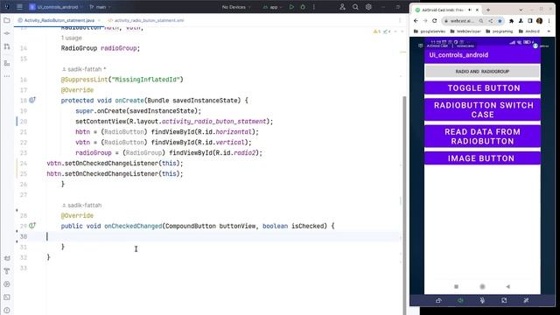
Task: Open the WebDevloper bookmarks folder
Action: pyautogui.click(x=465, y=31)
